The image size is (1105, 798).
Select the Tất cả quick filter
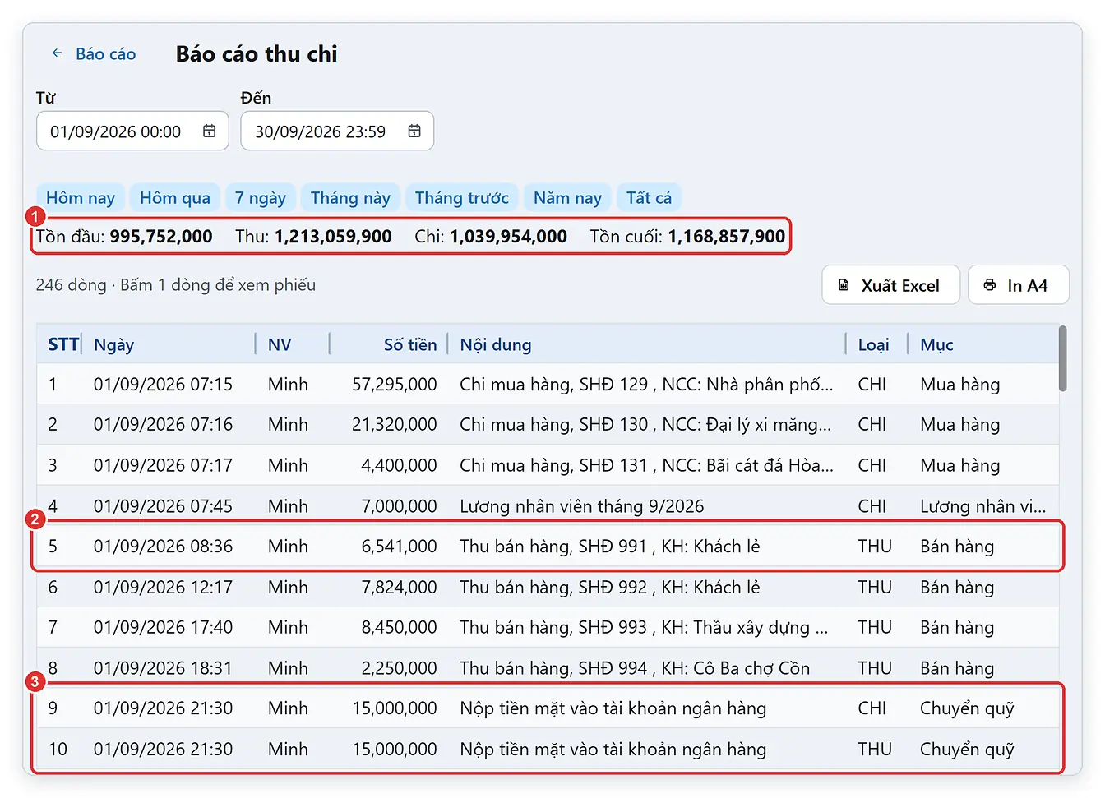(x=649, y=198)
